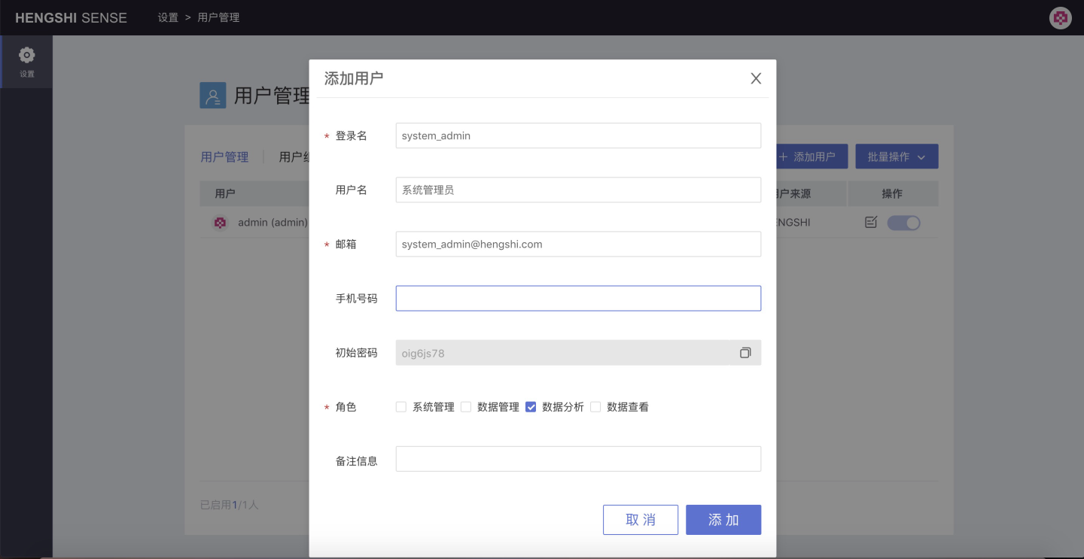
Task: Toggle the admin user enabled switch
Action: 903,223
